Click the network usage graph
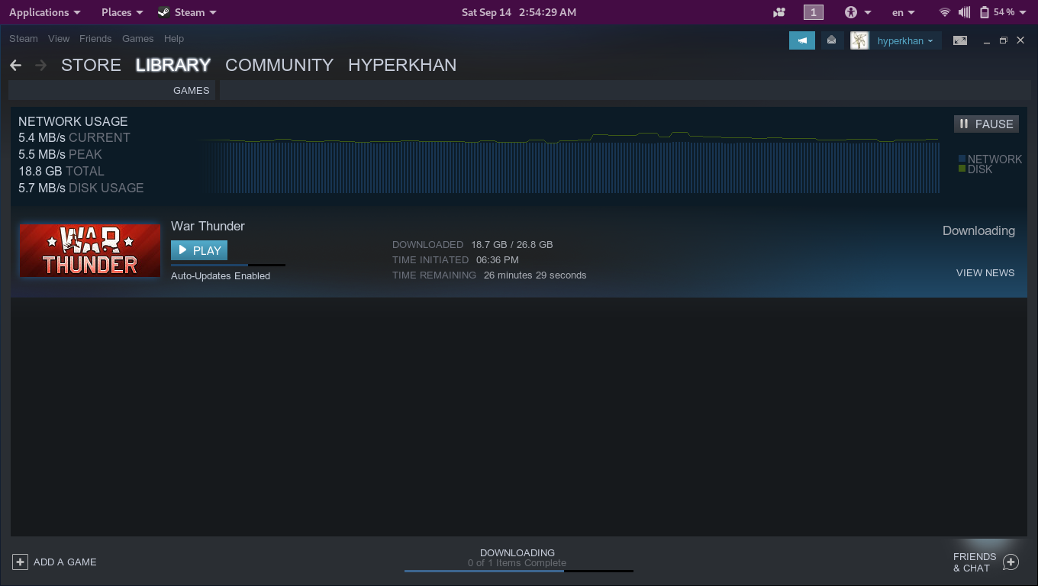The width and height of the screenshot is (1038, 586). point(569,162)
